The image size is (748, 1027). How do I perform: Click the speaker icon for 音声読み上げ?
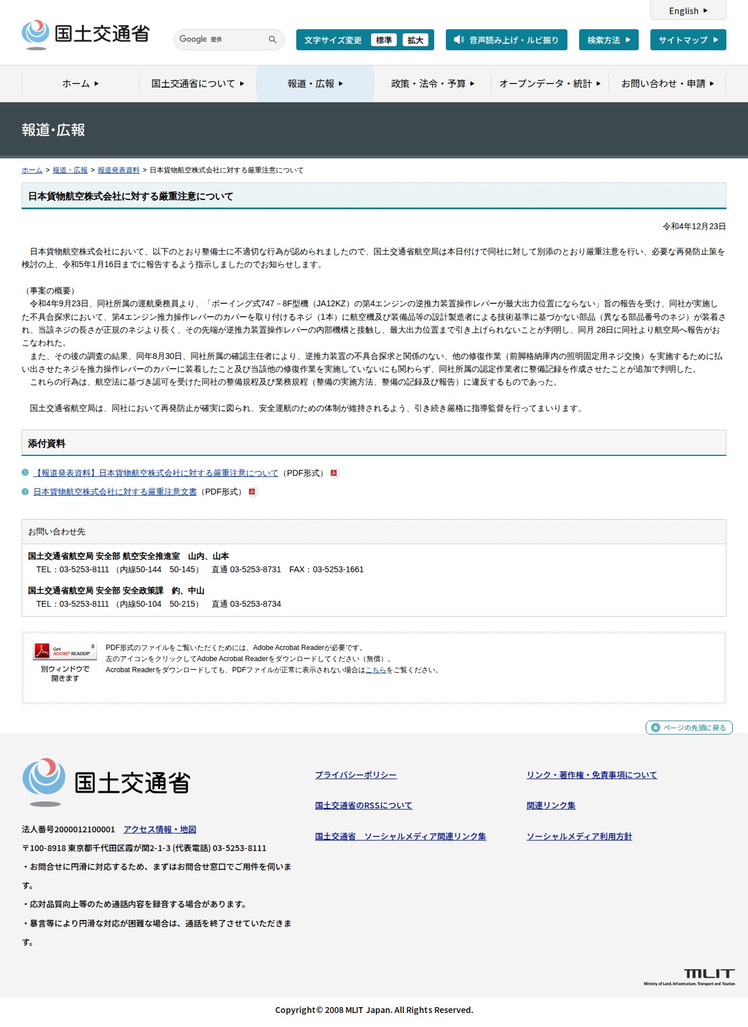459,40
